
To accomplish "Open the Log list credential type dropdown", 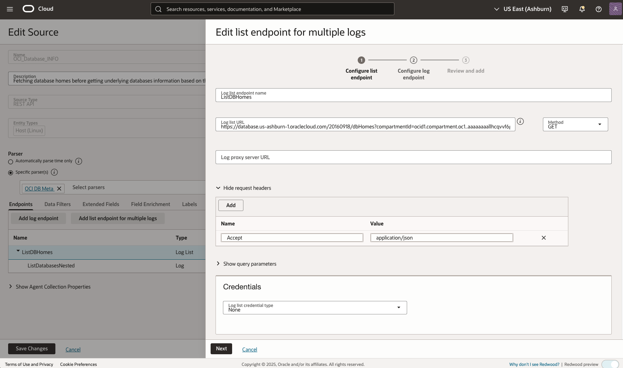I will (399, 307).
